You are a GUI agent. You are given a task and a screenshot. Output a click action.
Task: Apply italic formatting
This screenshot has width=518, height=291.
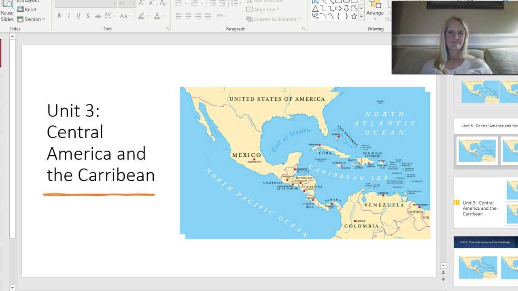pyautogui.click(x=68, y=16)
